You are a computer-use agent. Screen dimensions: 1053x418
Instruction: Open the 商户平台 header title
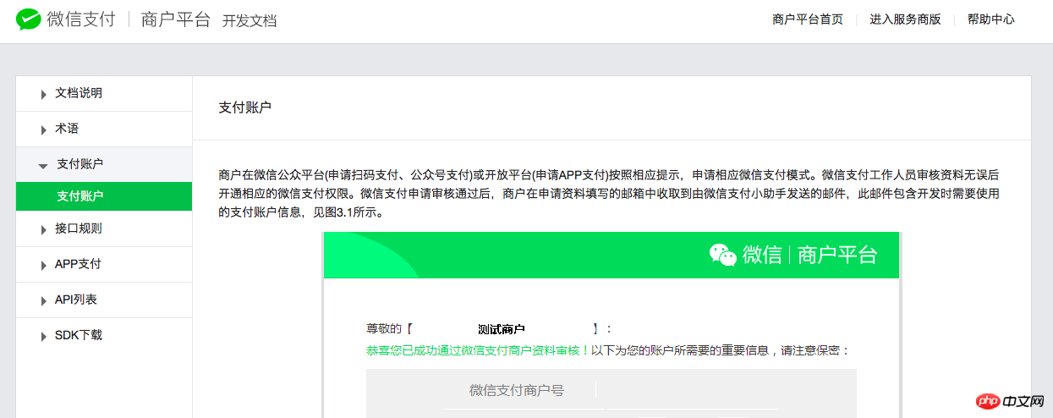(x=176, y=19)
